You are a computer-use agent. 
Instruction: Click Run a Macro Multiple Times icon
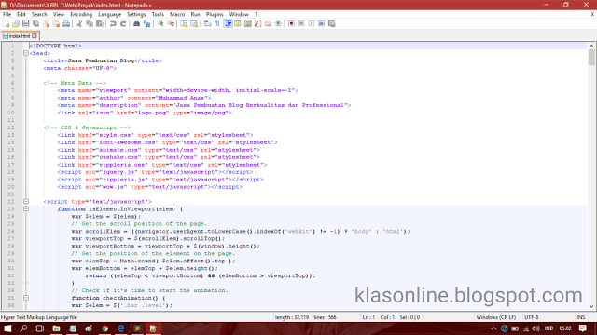coord(321,23)
